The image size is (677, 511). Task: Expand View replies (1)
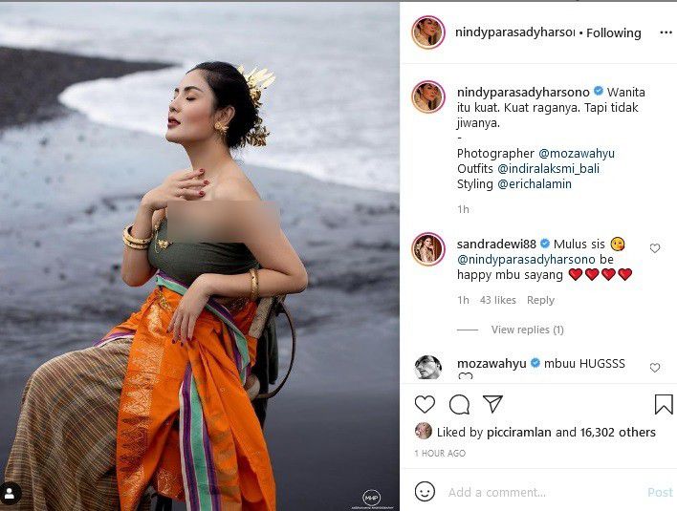[x=527, y=330]
